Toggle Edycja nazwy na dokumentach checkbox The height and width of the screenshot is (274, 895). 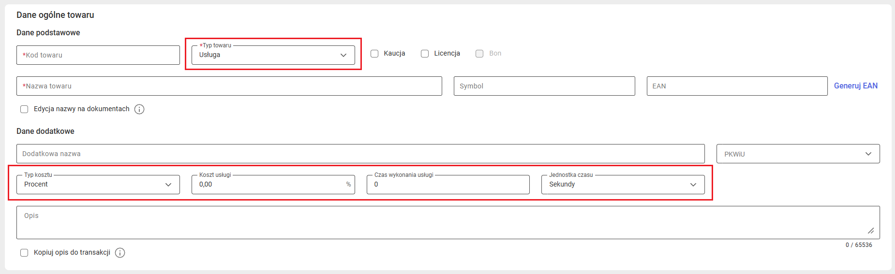[24, 109]
